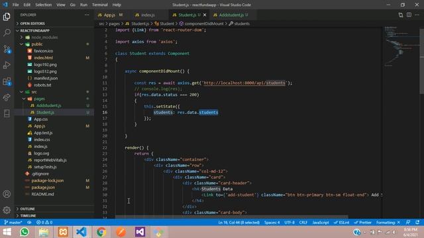Image resolution: width=424 pixels, height=238 pixels.
Task: Switch to the index.js tab
Action: 148,15
